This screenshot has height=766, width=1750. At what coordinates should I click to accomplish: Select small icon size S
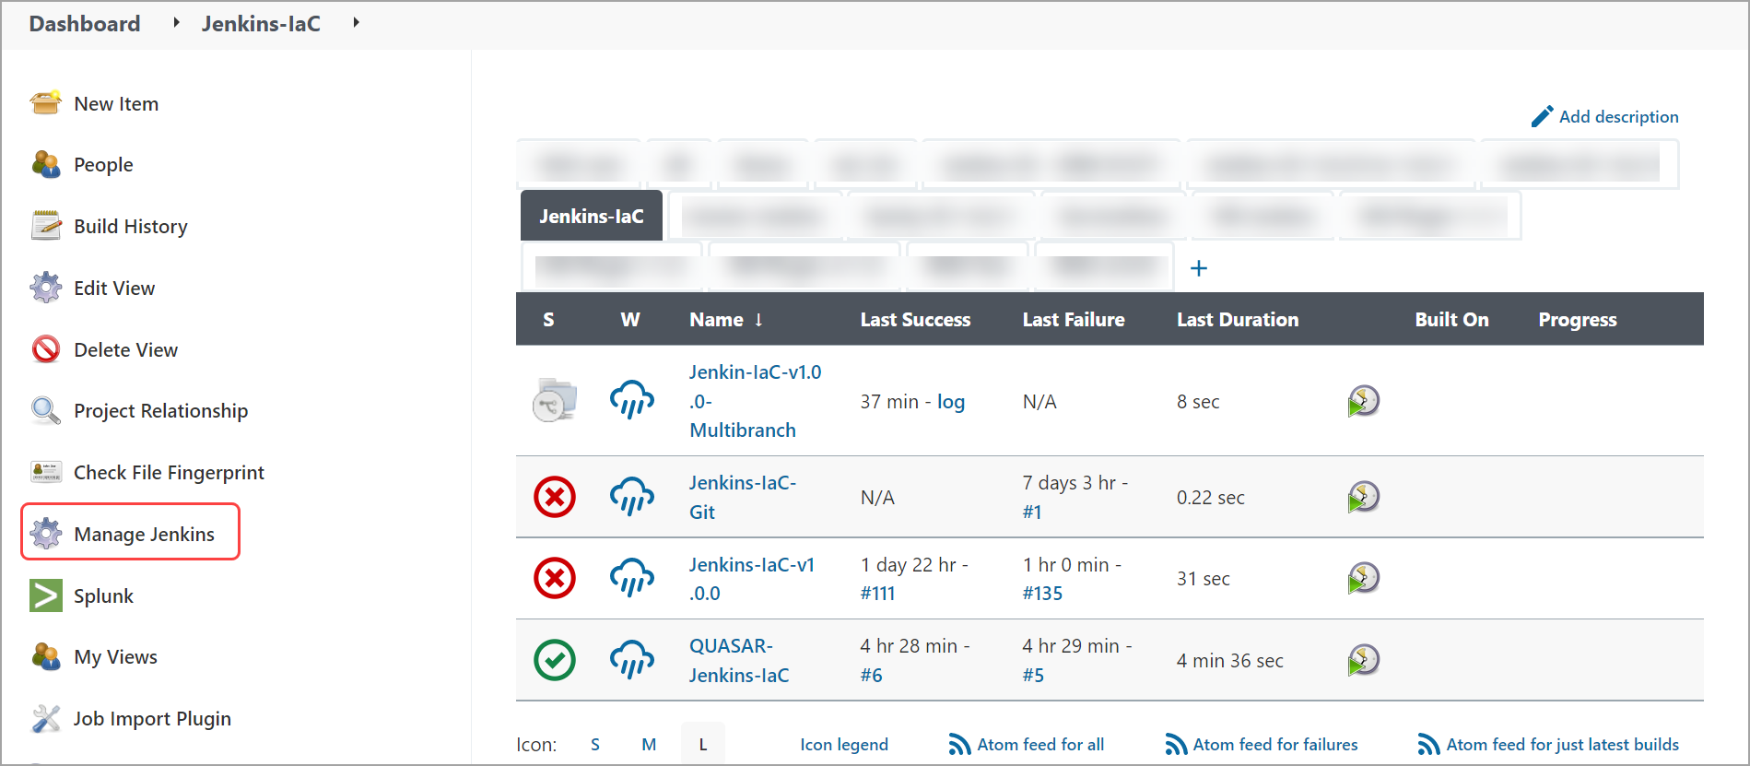tap(595, 744)
